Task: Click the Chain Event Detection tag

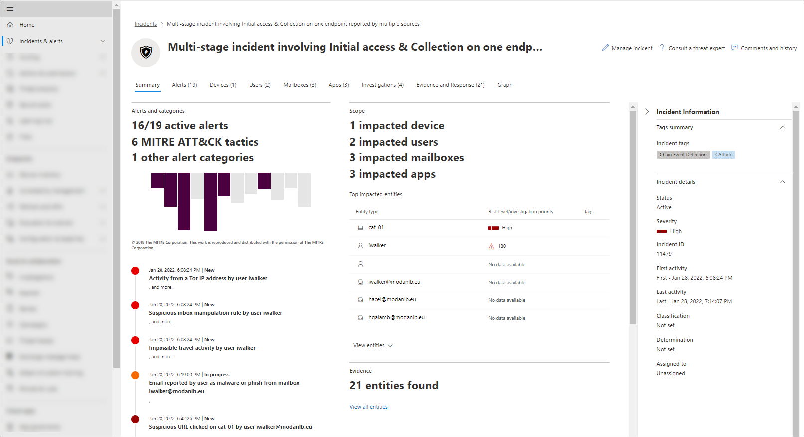Action: [x=683, y=155]
